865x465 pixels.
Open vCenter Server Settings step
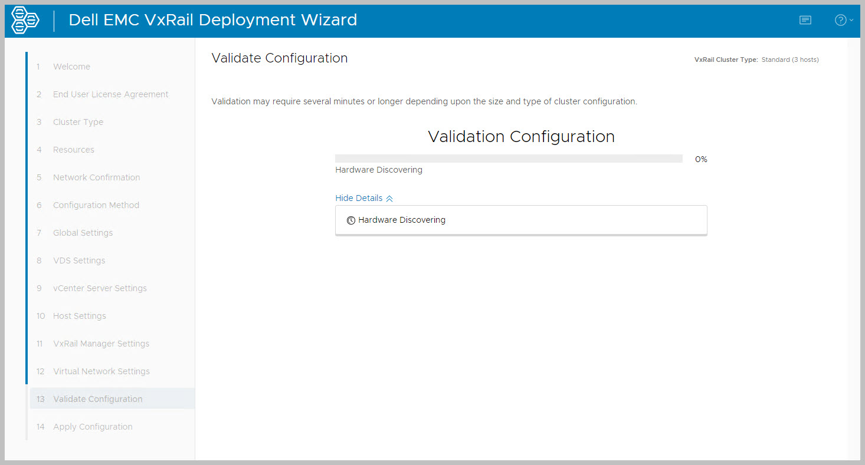pyautogui.click(x=100, y=288)
